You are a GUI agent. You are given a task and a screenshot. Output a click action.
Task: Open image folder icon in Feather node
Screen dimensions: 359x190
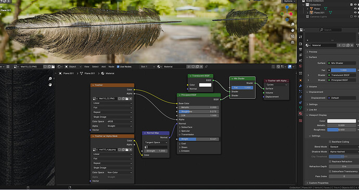(x=127, y=99)
